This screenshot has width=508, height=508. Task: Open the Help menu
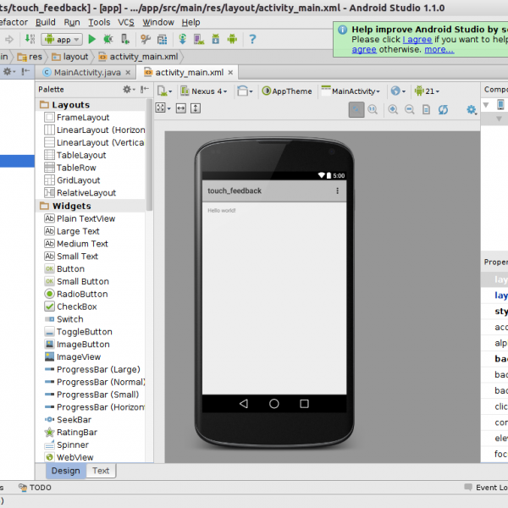pos(190,22)
